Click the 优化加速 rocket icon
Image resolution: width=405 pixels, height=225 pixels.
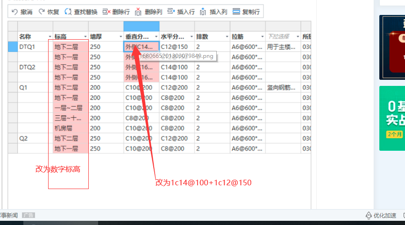pos(369,216)
